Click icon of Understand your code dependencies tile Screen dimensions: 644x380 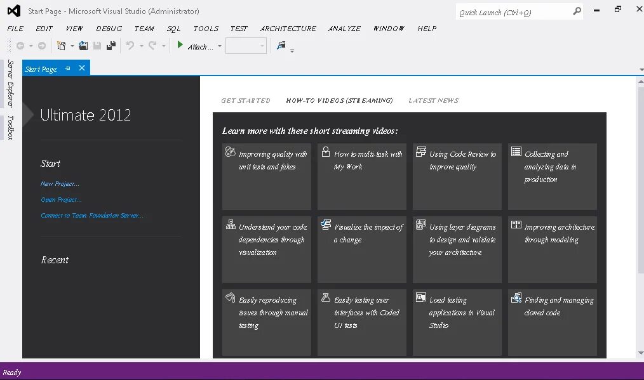(231, 225)
